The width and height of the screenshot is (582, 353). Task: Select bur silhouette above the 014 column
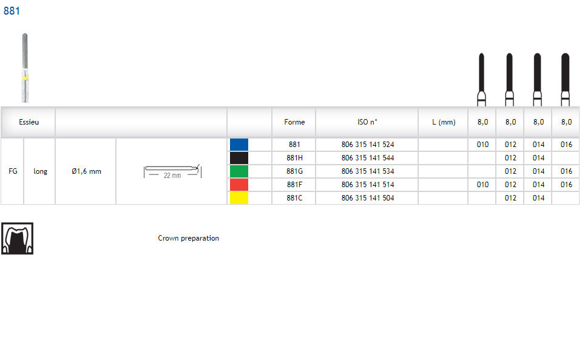tap(538, 79)
